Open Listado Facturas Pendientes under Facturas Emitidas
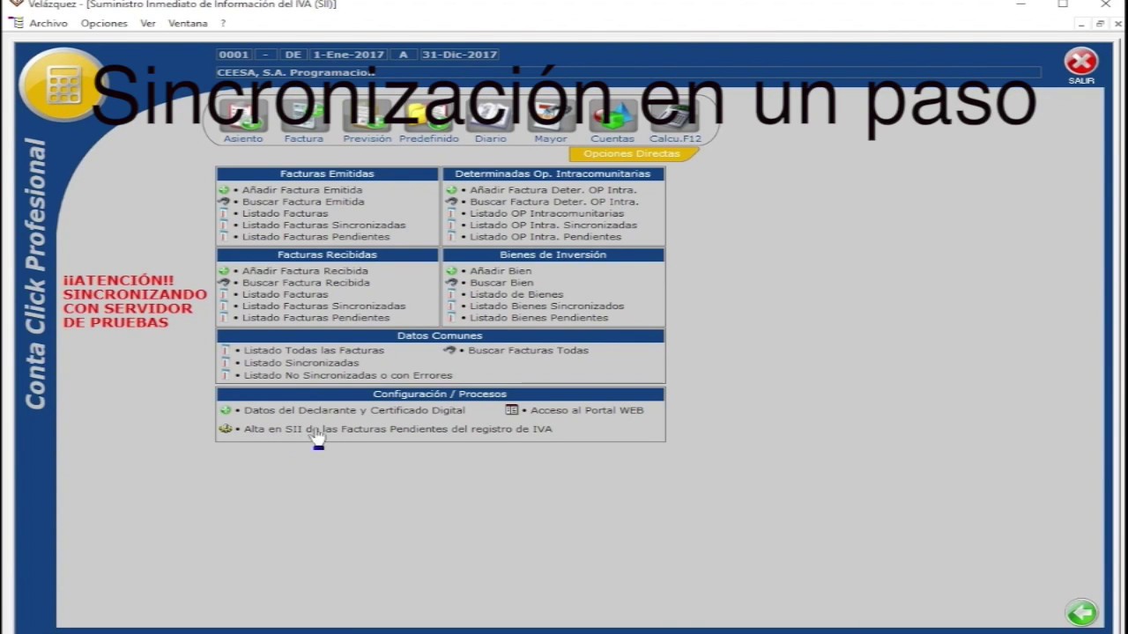This screenshot has height=634, width=1128. pos(315,237)
